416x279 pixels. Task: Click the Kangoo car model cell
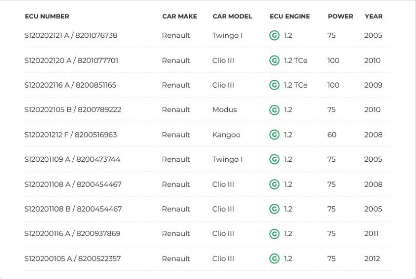pos(226,135)
